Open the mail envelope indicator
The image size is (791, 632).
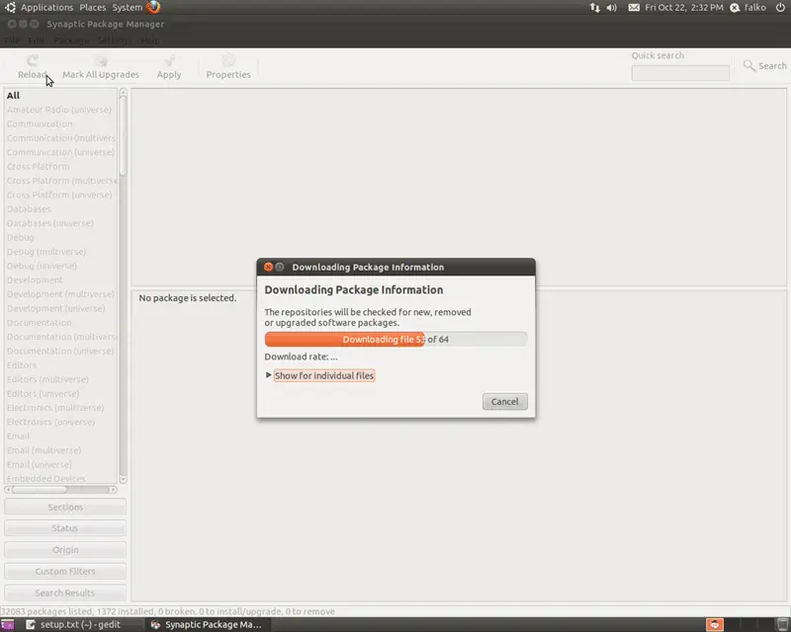point(634,8)
